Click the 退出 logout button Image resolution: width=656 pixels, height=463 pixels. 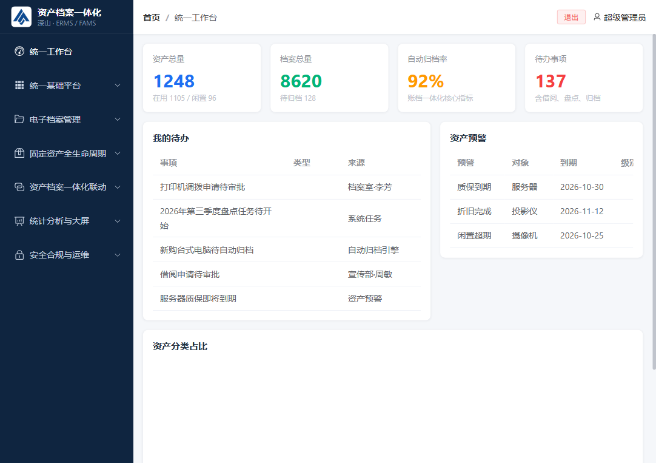pos(571,17)
